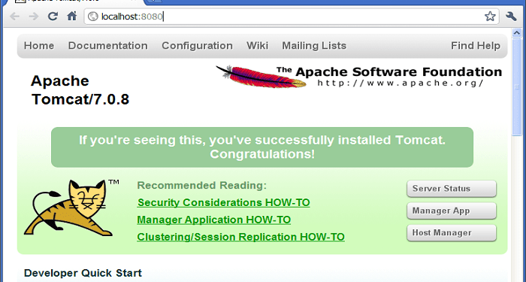Click the Apache Tomcat/7.0.8 heading
This screenshot has height=282, width=526.
click(x=80, y=90)
